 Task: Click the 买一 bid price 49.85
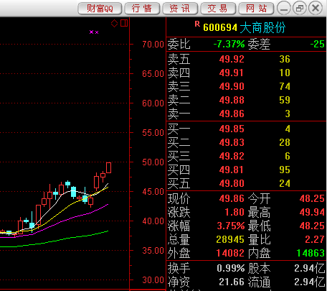[x=232, y=129]
